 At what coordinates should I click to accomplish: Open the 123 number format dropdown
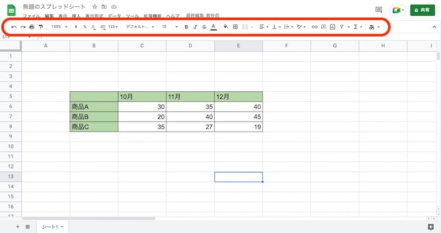click(x=113, y=26)
